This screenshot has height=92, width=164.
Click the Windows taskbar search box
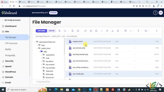26,90
